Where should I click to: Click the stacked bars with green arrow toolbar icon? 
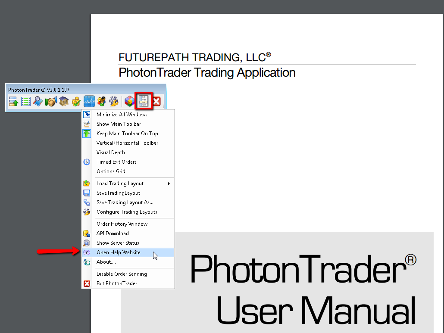[14, 101]
